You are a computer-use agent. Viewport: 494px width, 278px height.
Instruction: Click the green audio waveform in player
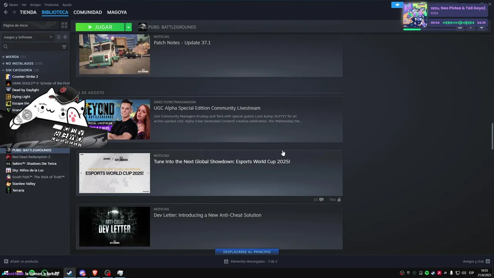(458, 23)
